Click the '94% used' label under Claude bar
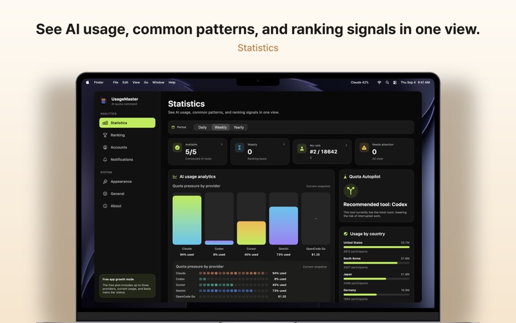 coord(186,255)
